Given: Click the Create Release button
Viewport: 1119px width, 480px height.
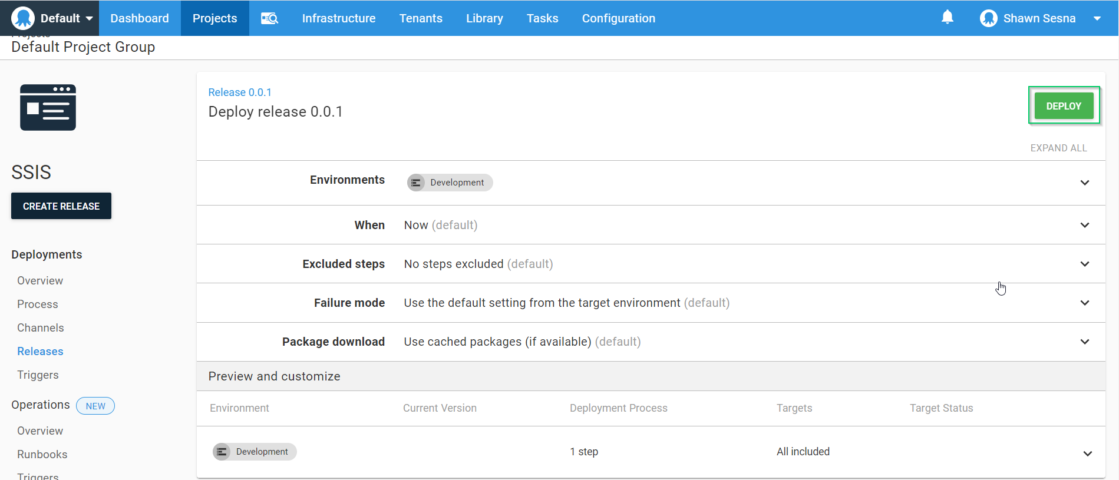Looking at the screenshot, I should [x=61, y=206].
